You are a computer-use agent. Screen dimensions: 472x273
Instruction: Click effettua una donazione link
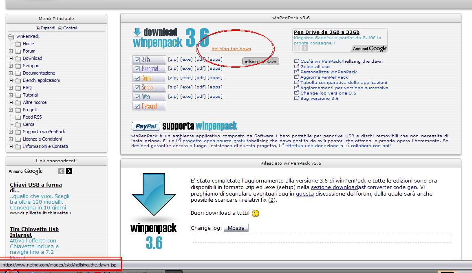tap(312, 146)
